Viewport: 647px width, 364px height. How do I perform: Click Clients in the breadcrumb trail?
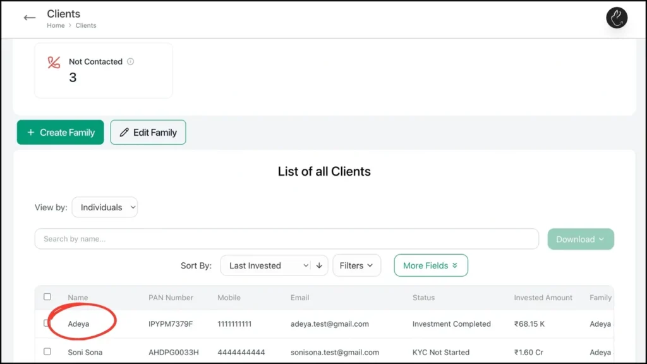[86, 26]
